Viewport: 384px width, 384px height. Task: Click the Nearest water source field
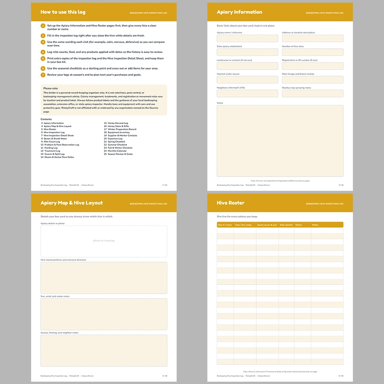(247, 79)
